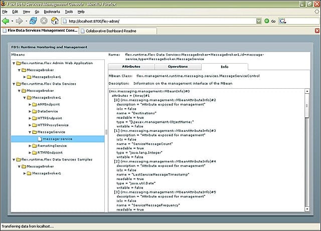
Task: Open the Home page icon
Action: (55, 21)
